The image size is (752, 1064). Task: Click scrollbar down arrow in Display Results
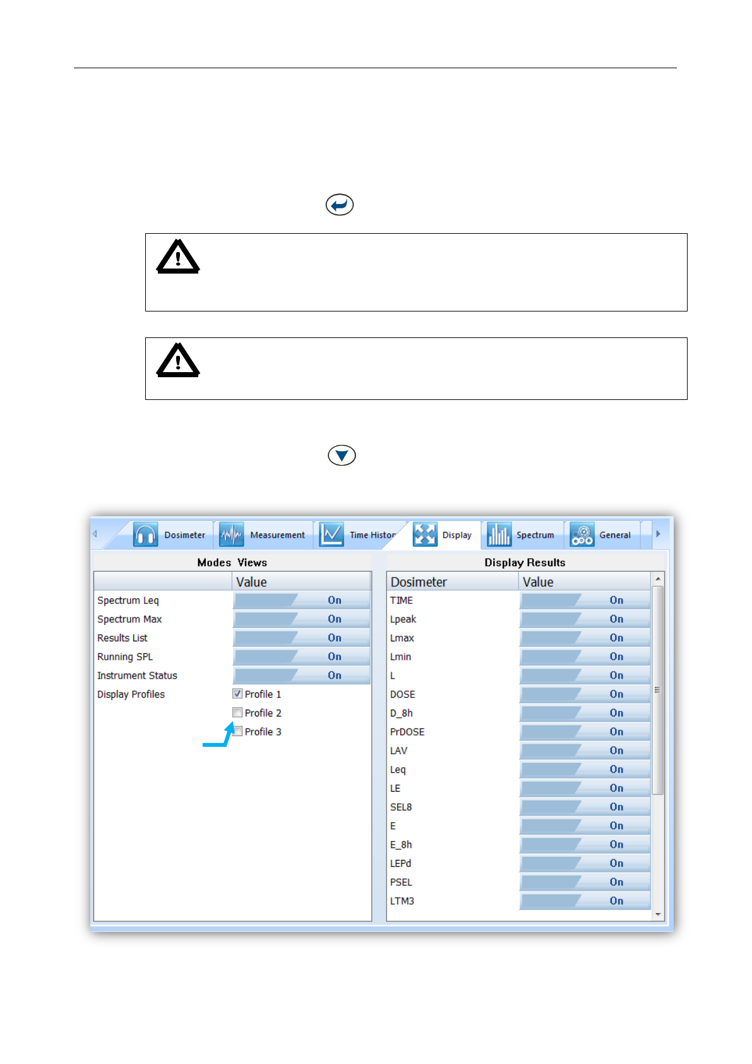coord(658,914)
